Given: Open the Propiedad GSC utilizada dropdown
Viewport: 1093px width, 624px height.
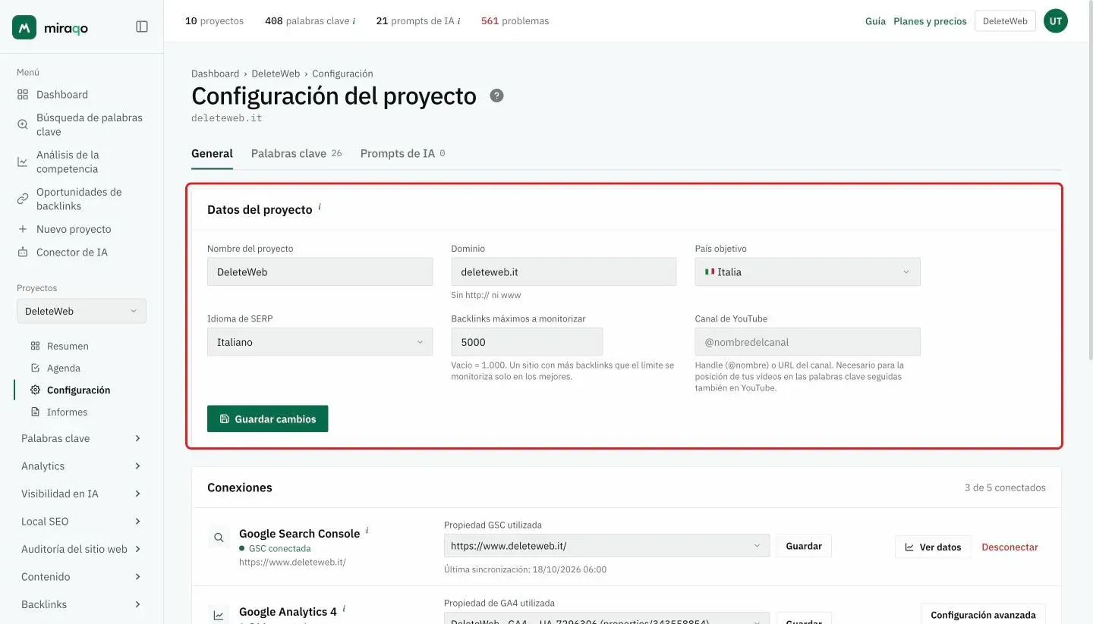Looking at the screenshot, I should (x=606, y=546).
